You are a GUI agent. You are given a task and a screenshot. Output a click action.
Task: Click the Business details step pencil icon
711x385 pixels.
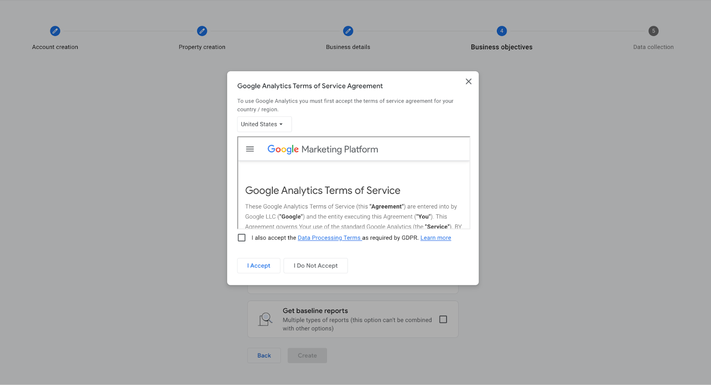point(348,31)
